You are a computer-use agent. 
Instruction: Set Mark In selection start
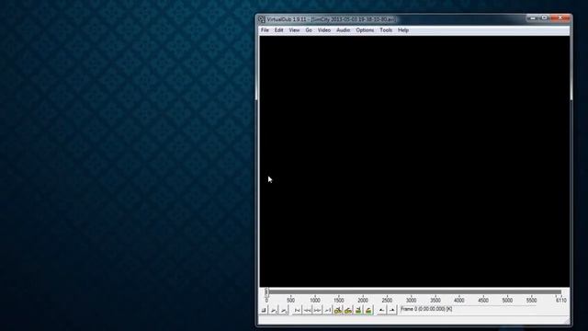pos(381,310)
